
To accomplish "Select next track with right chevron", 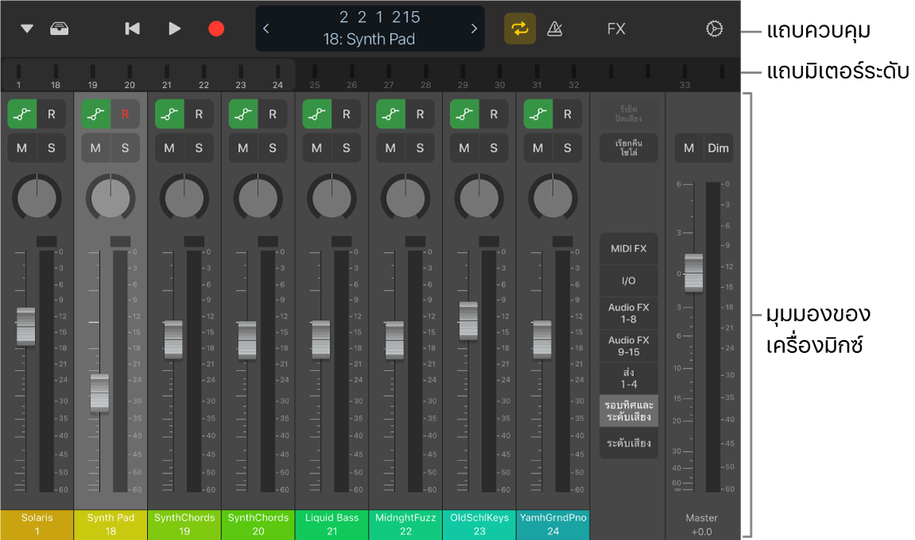I will [x=474, y=29].
